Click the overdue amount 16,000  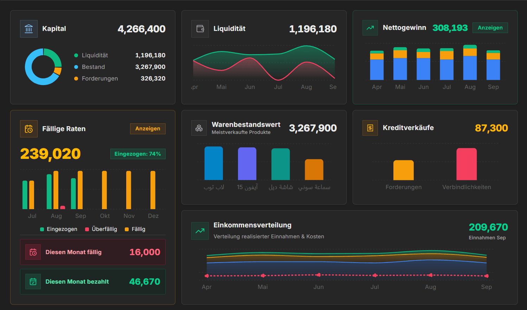click(x=145, y=252)
